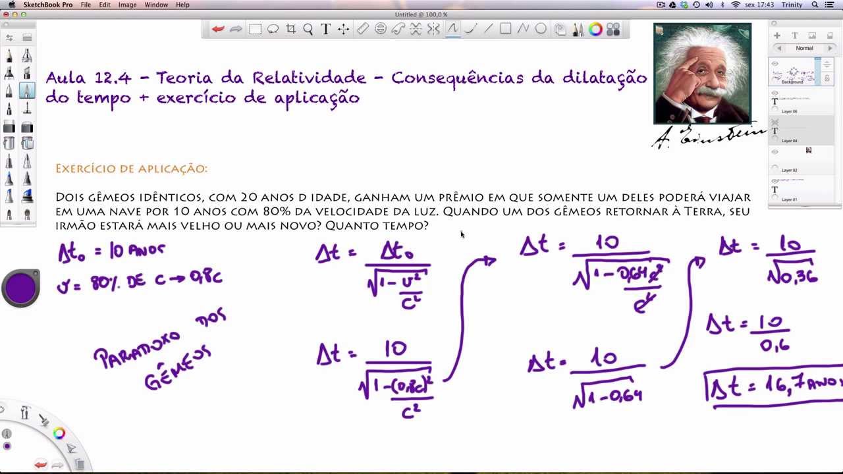
Task: Click the red Undo arrow
Action: point(218,29)
